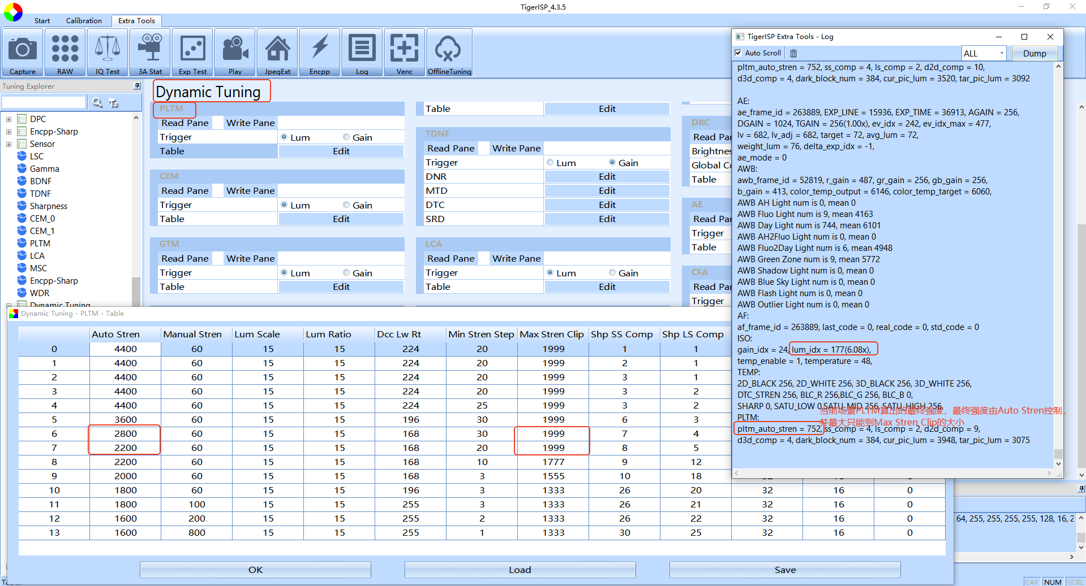Launch the IQ Test tool

(108, 52)
